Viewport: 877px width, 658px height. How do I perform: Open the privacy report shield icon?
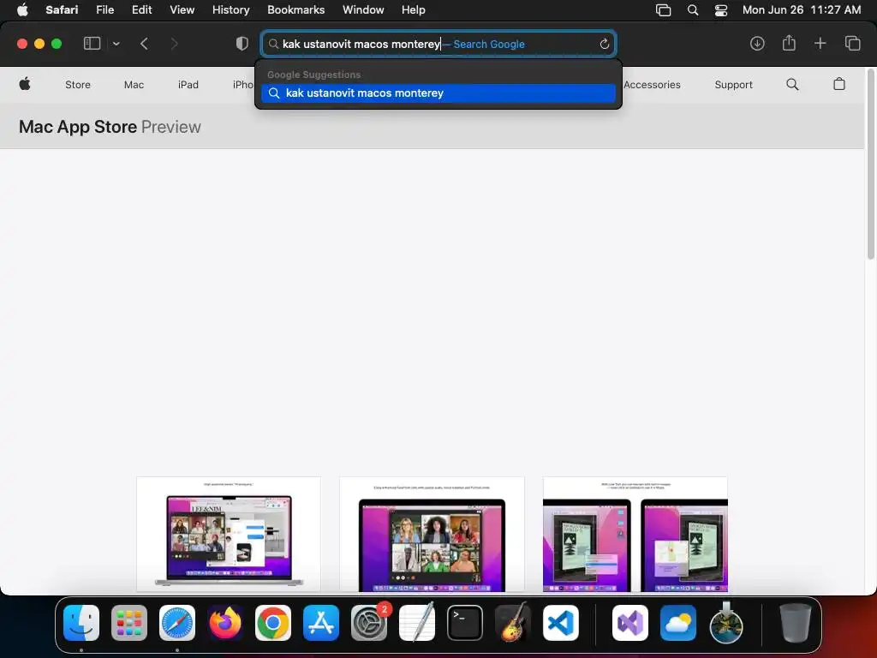point(242,44)
